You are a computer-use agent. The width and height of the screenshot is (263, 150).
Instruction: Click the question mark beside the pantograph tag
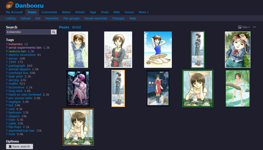[x=7, y=66]
